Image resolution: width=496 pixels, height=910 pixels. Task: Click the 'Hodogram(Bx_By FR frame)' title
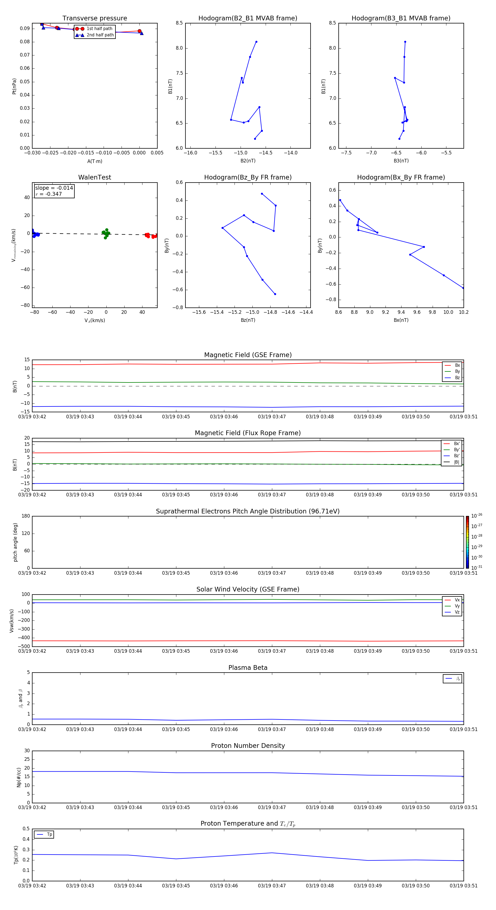click(401, 177)
